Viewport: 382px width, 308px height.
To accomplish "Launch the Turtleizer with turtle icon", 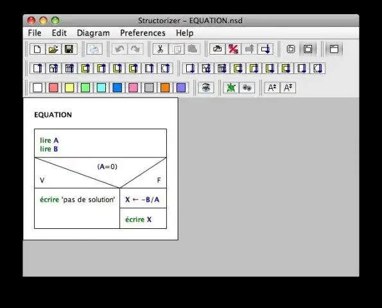I will [231, 87].
